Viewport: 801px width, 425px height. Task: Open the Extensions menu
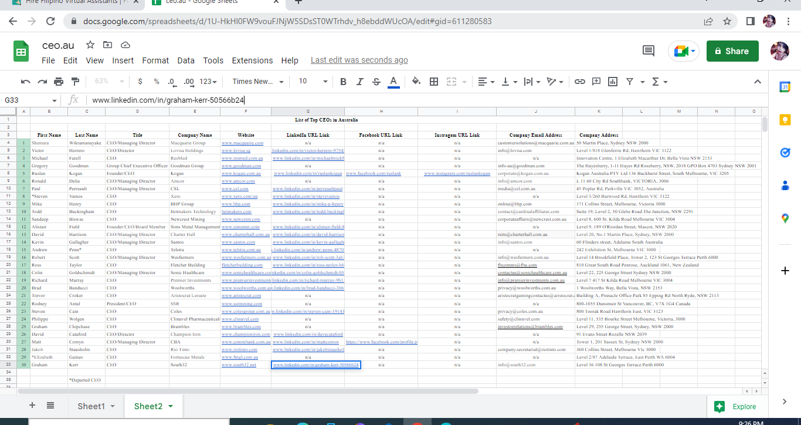coord(252,60)
